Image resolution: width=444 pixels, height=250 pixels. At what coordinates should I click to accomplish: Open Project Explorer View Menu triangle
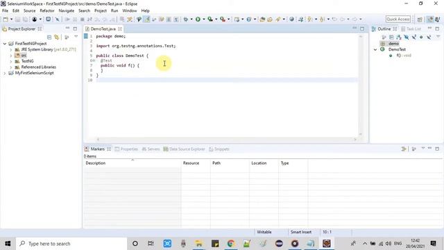[x=76, y=37]
